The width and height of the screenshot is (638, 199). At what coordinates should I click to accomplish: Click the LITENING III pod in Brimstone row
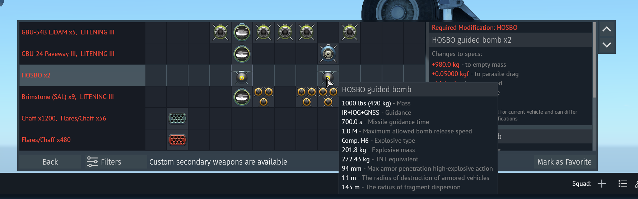pos(242,97)
